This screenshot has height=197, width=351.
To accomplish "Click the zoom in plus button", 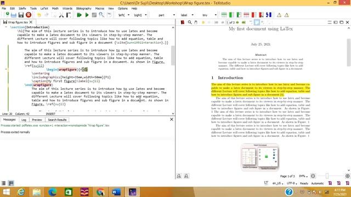I will pos(347,176).
